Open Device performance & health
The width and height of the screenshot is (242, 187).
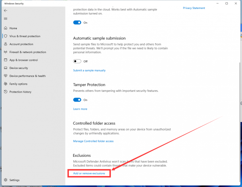[27, 76]
